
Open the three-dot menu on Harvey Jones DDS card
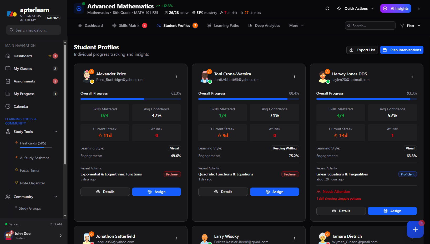click(x=412, y=76)
